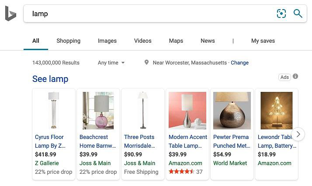
Task: Click Change location link
Action: coord(239,63)
